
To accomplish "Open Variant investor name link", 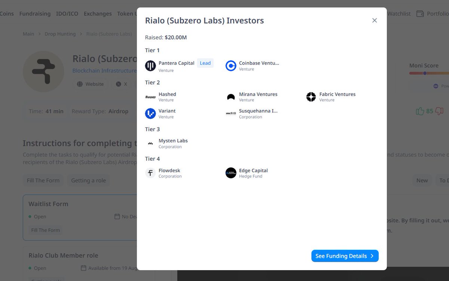I will [x=167, y=111].
